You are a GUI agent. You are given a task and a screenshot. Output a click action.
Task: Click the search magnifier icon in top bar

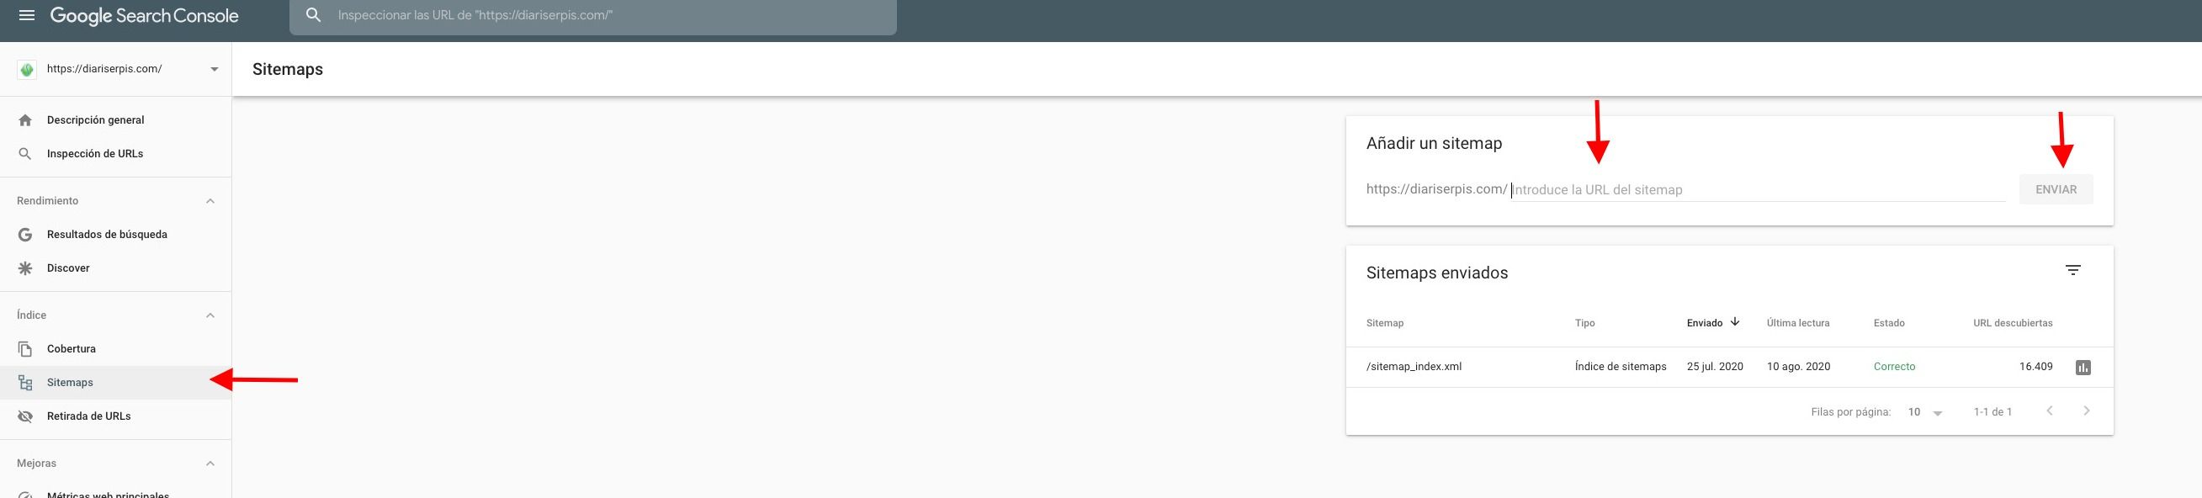(314, 15)
